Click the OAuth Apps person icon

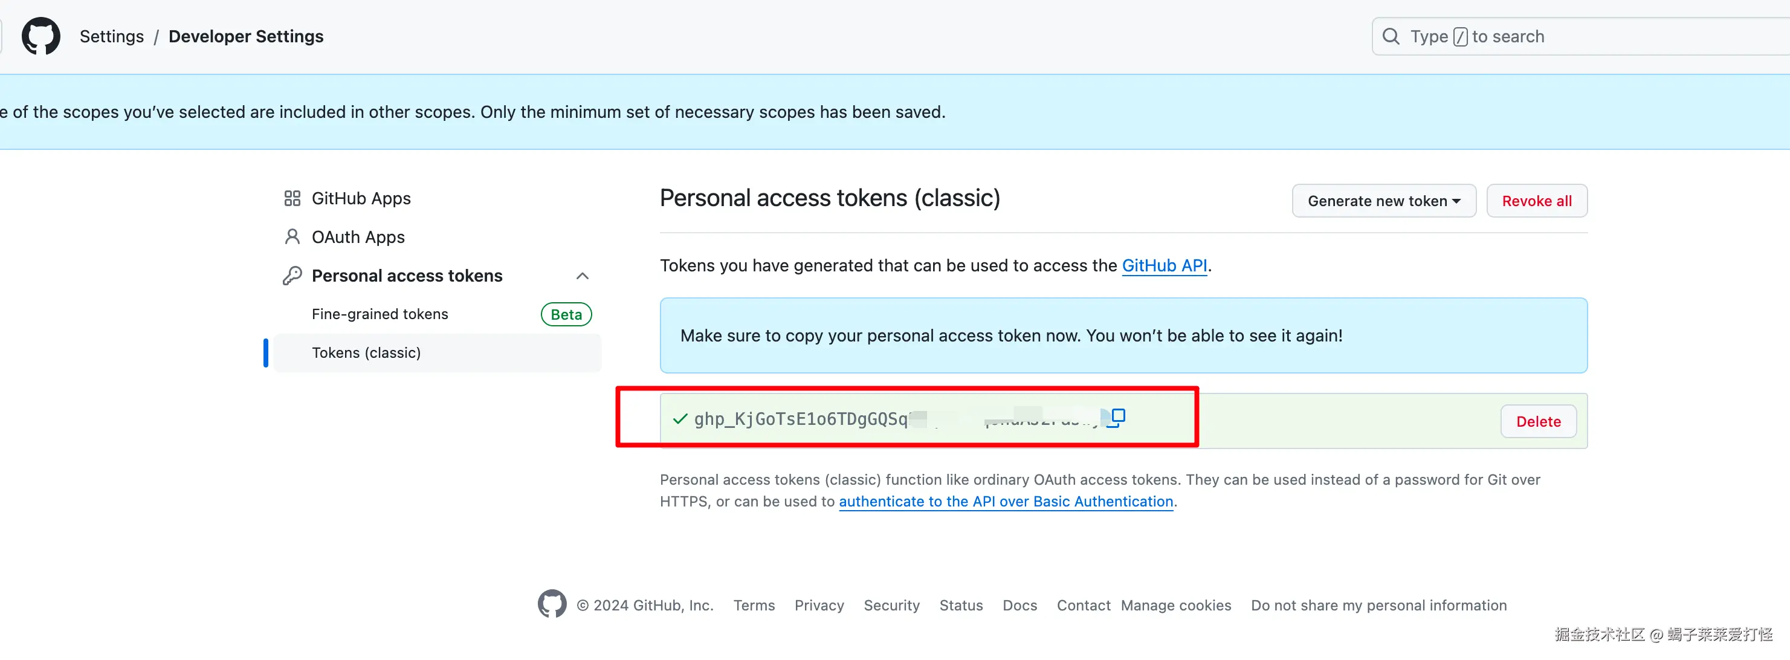pos(292,238)
